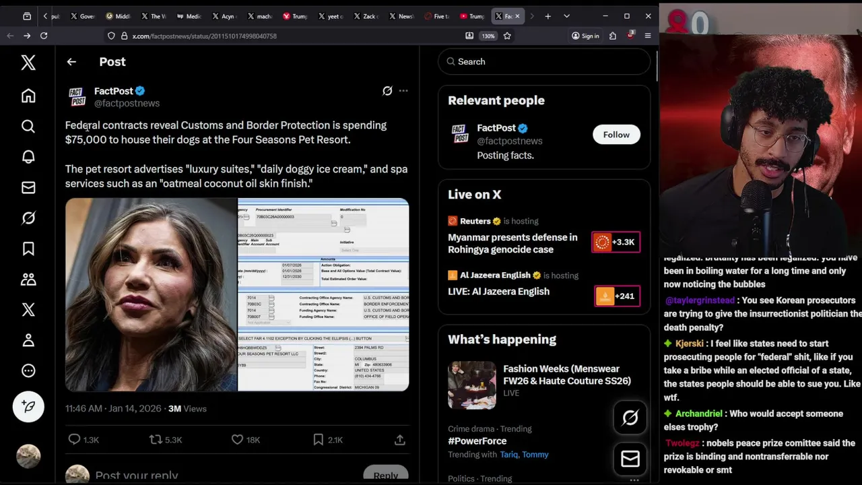The width and height of the screenshot is (862, 485).
Task: Switch to the 'Gover' browser tab
Action: [83, 16]
